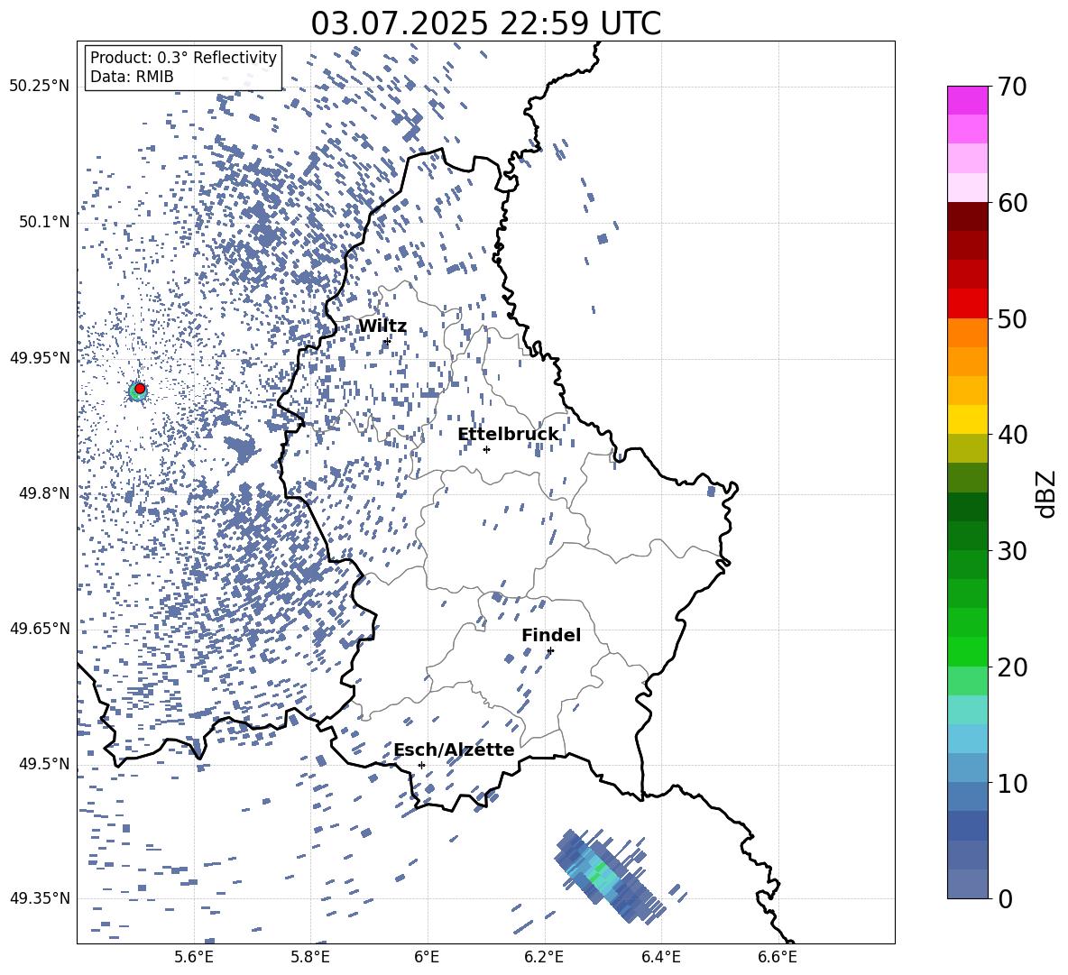
Task: Click the 49.95°N latitude label
Action: [x=41, y=358]
